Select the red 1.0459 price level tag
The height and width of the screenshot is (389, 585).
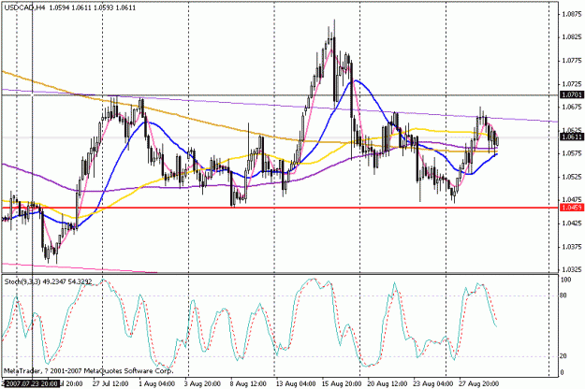pyautogui.click(x=572, y=208)
